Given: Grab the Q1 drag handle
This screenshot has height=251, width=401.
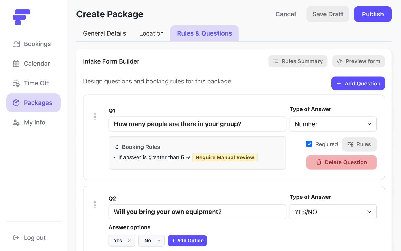Looking at the screenshot, I should click(x=95, y=116).
